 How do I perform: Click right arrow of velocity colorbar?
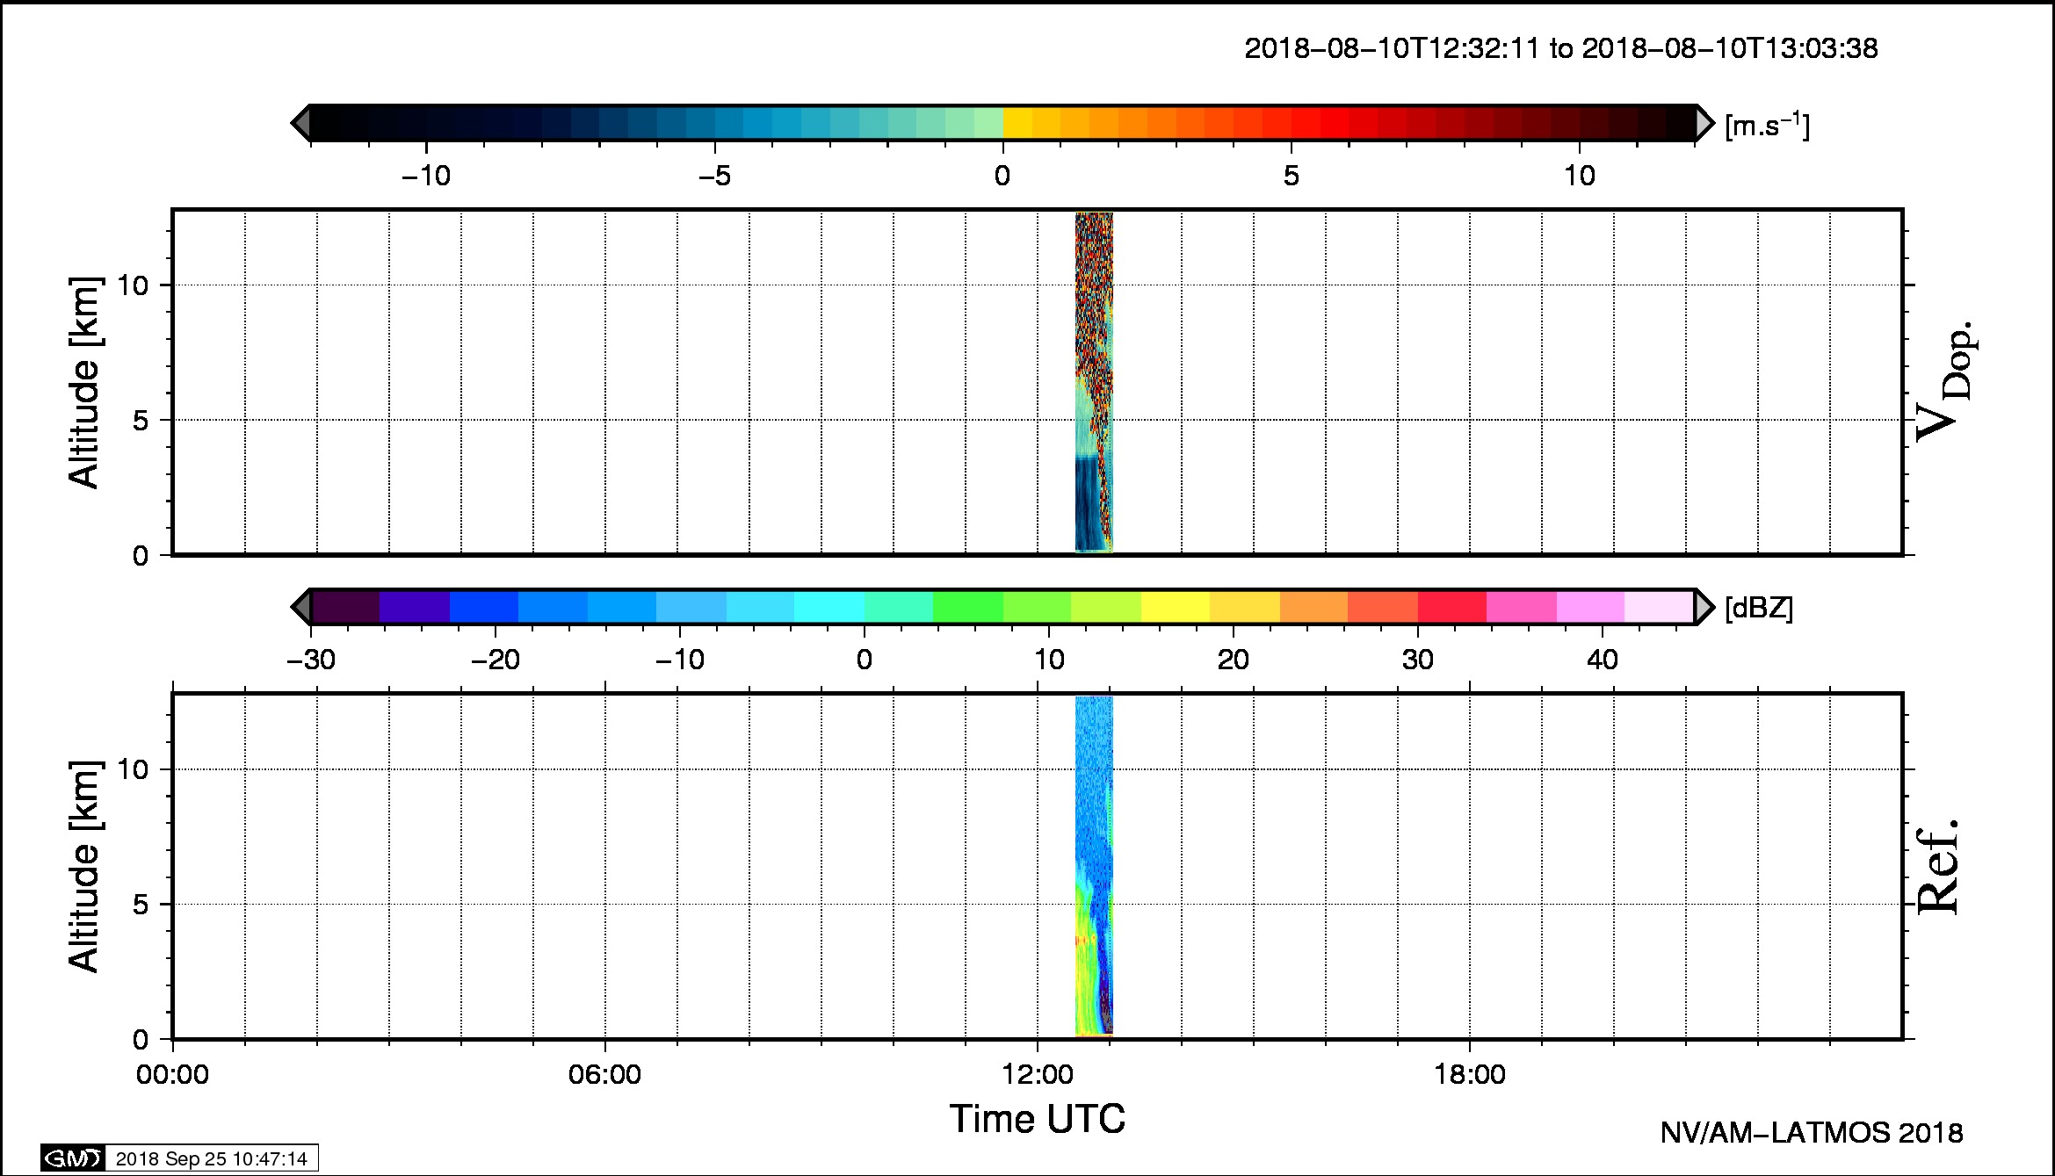point(1704,123)
